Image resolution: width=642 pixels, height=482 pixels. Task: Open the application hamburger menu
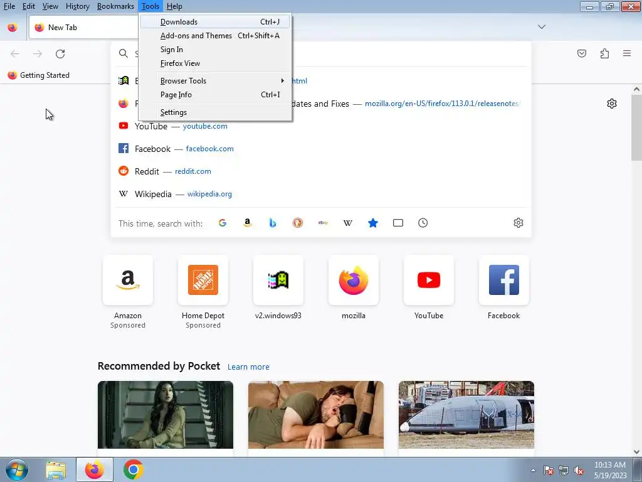627,53
